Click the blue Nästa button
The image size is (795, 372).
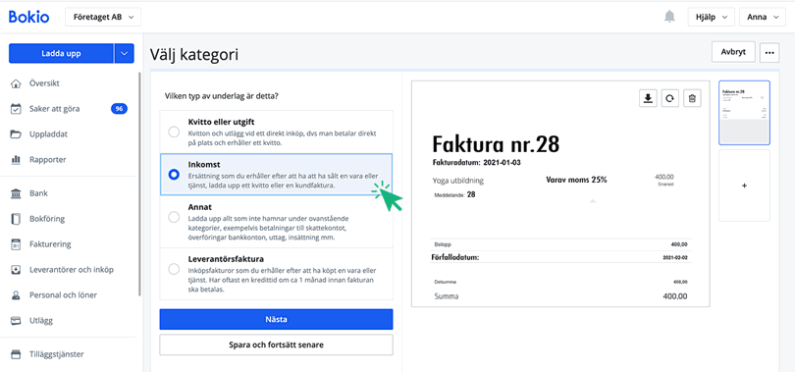276,319
